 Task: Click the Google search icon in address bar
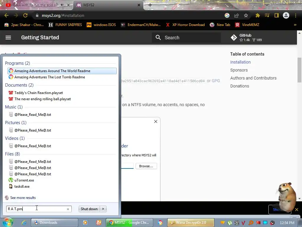[227, 15]
